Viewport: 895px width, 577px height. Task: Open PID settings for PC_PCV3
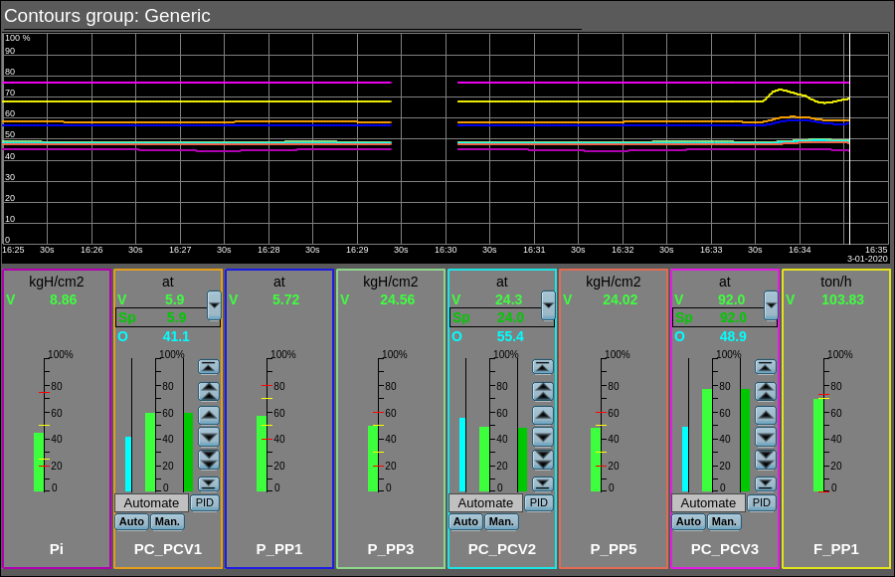[761, 503]
